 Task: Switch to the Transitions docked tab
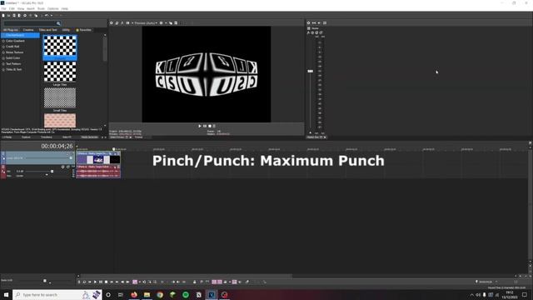coord(47,137)
